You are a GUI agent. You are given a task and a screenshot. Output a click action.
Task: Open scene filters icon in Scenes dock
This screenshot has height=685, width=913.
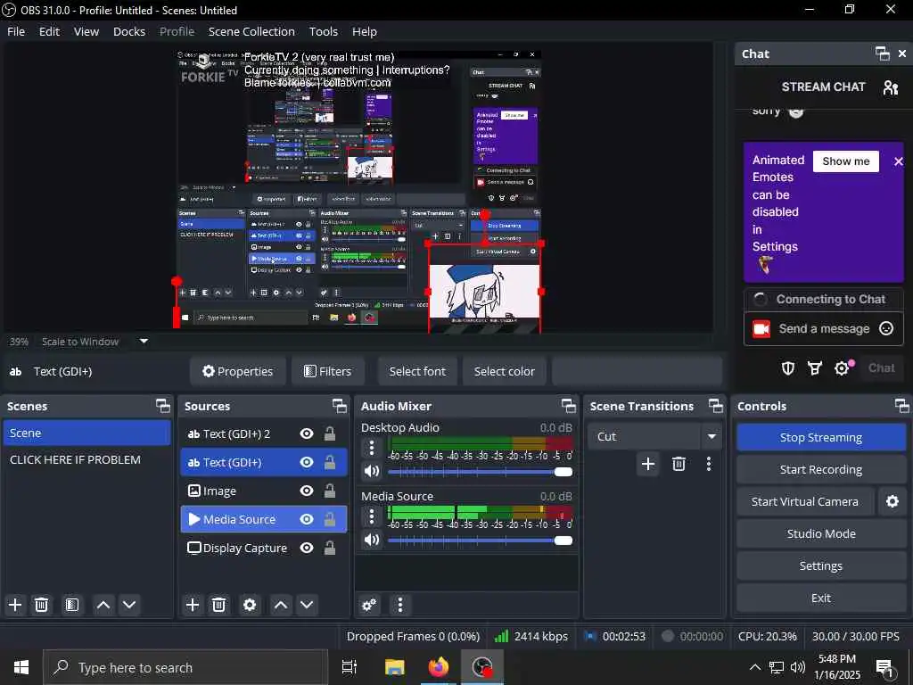(x=71, y=605)
